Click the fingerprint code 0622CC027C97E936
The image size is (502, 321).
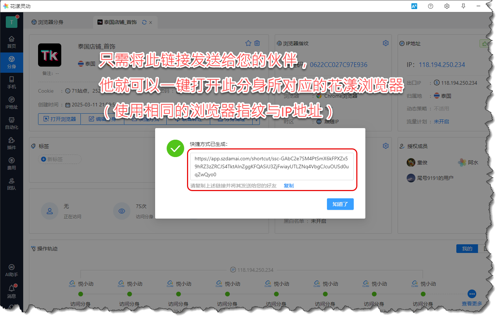click(339, 65)
